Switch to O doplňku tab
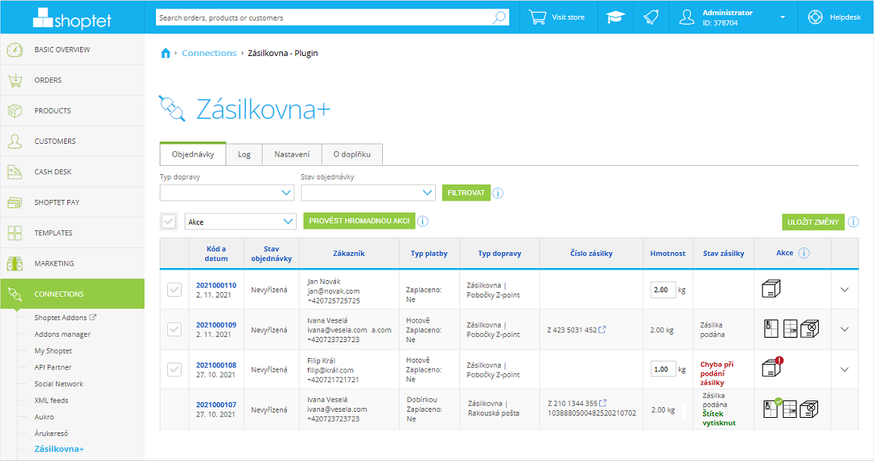The width and height of the screenshot is (874, 461). point(352,154)
